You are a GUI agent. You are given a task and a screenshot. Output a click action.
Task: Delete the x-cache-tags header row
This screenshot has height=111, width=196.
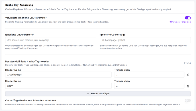[x=188, y=75]
